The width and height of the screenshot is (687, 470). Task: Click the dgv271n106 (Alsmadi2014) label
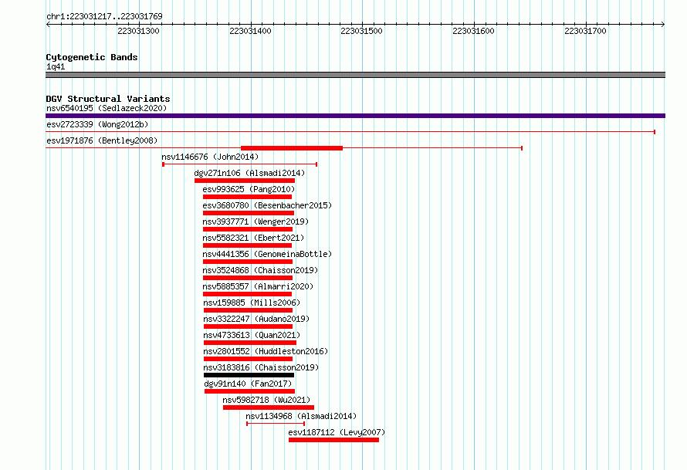(249, 173)
